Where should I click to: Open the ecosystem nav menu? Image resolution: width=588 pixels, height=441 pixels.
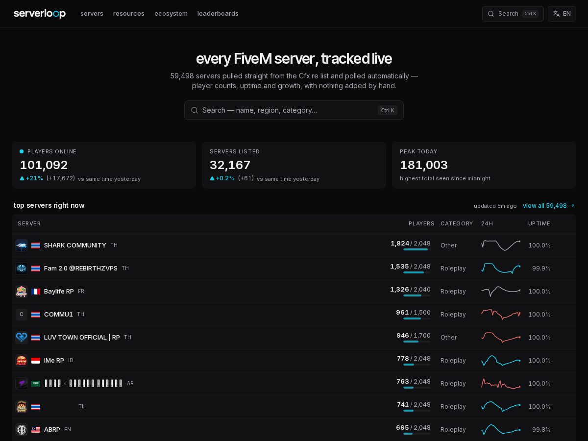click(x=171, y=14)
